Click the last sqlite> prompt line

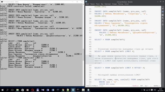tap(4, 69)
